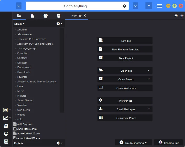
Task: Expand the Admin directory dropdown
Action: [x=19, y=24]
